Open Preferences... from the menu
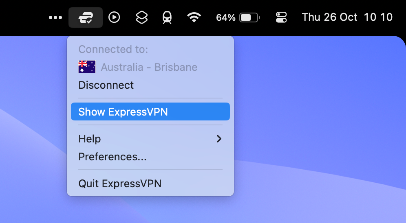406x223 pixels. pyautogui.click(x=112, y=157)
